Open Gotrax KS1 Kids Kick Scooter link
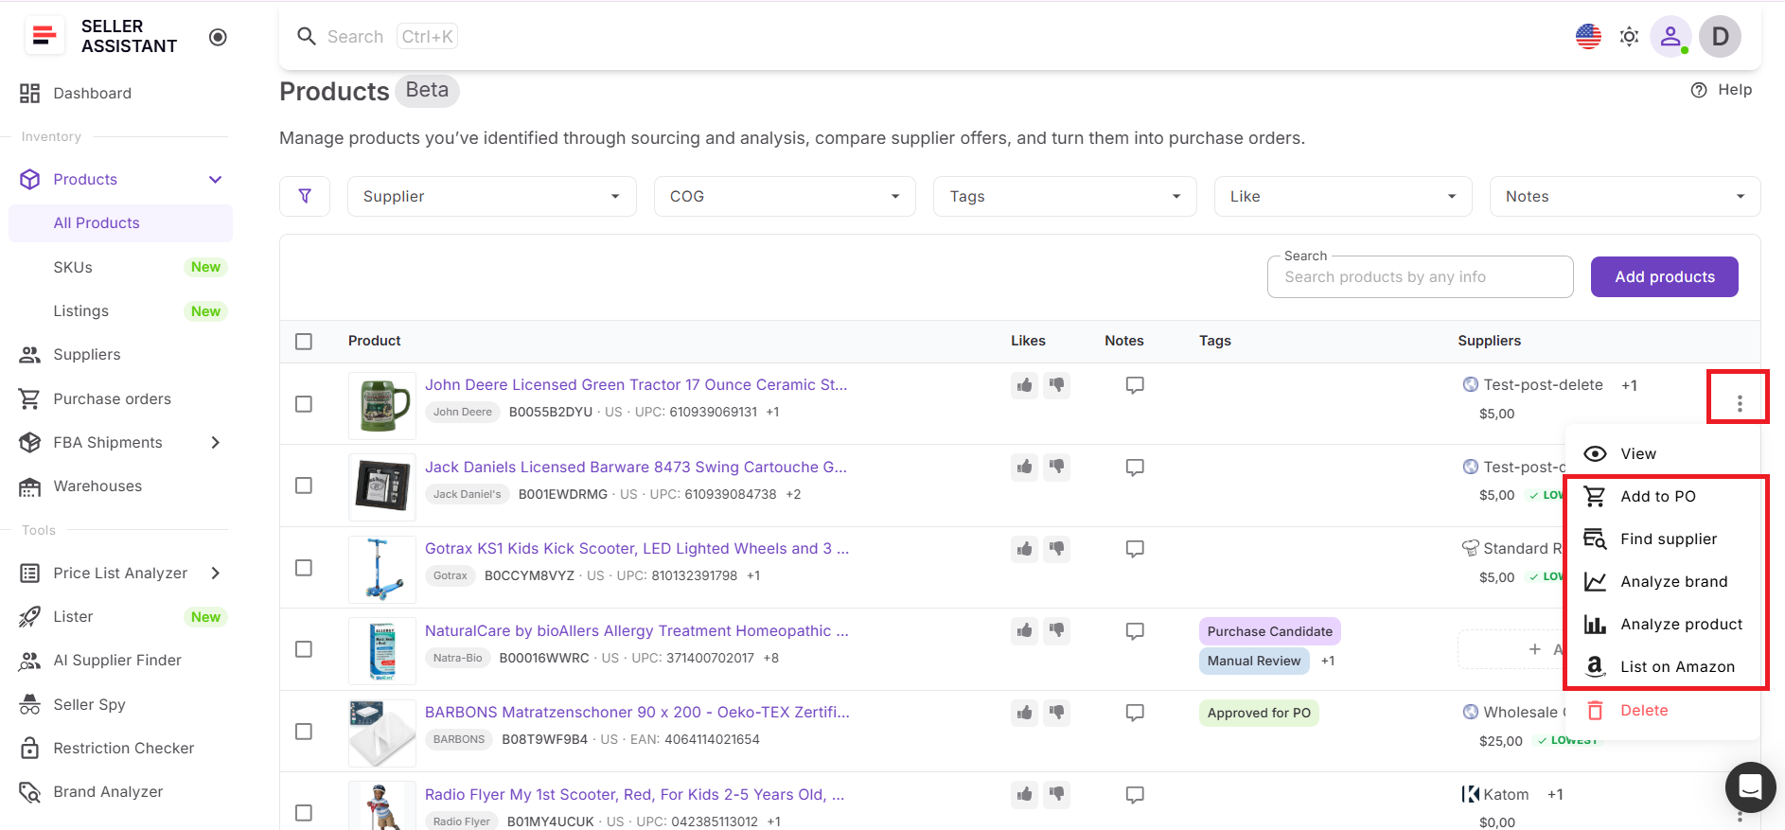 coord(637,549)
